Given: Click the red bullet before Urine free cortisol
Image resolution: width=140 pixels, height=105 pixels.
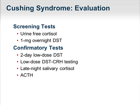Looking at the screenshot, I should coord(18,34).
